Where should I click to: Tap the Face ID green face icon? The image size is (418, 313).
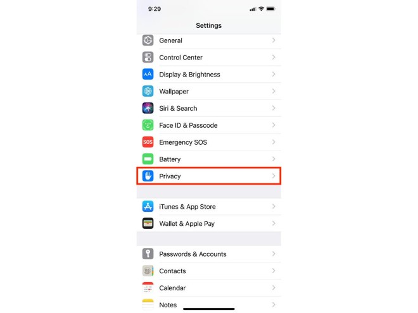pos(148,125)
